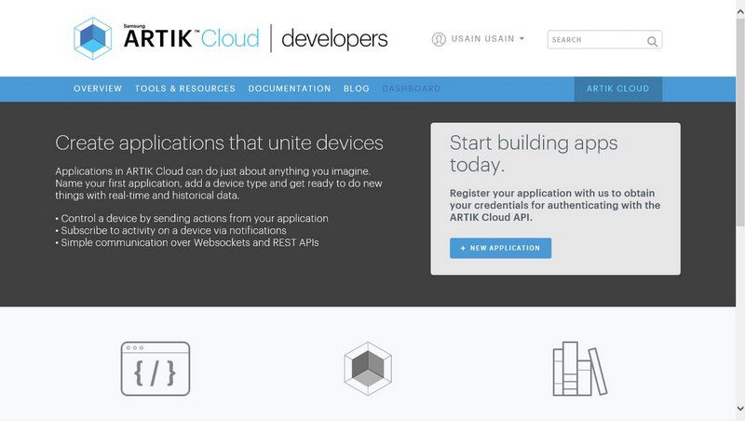Open the code editor braces icon

coord(156,369)
